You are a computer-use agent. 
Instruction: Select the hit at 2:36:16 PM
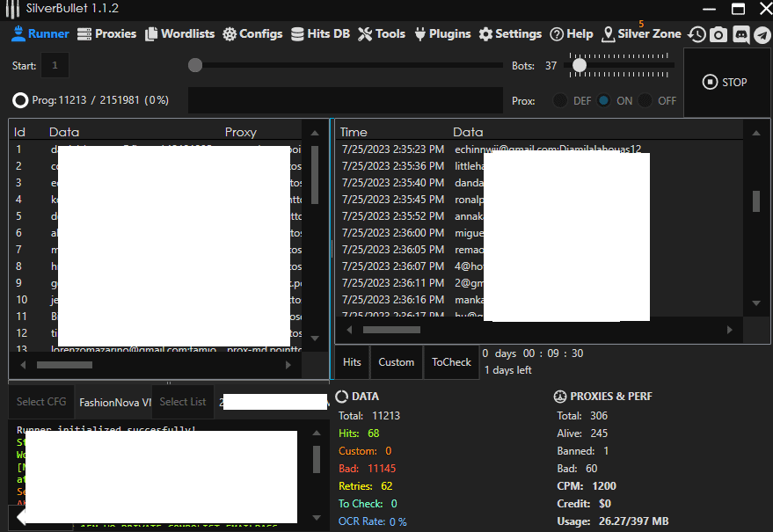tap(540, 300)
